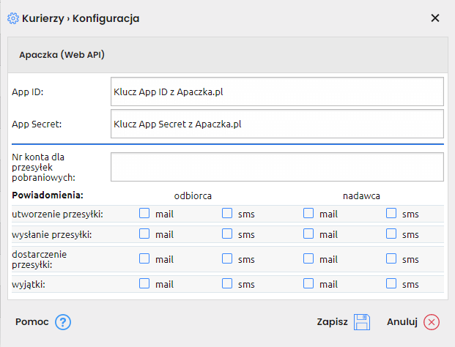Focus the App Secret input field

277,124
